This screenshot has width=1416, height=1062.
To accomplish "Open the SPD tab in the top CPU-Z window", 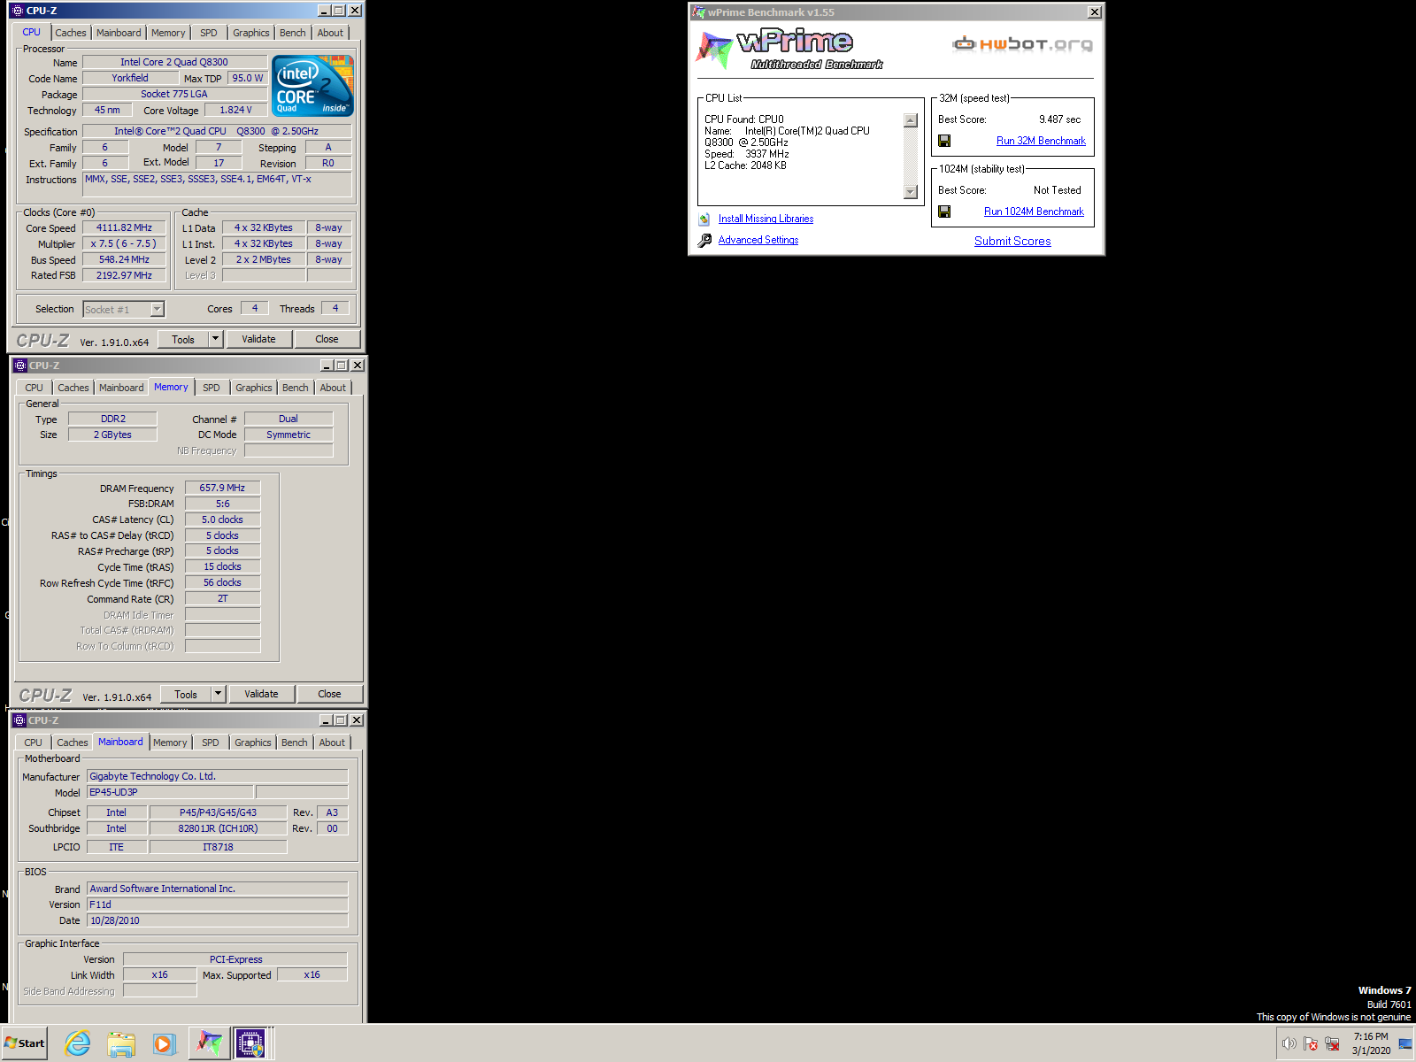I will pos(209,33).
